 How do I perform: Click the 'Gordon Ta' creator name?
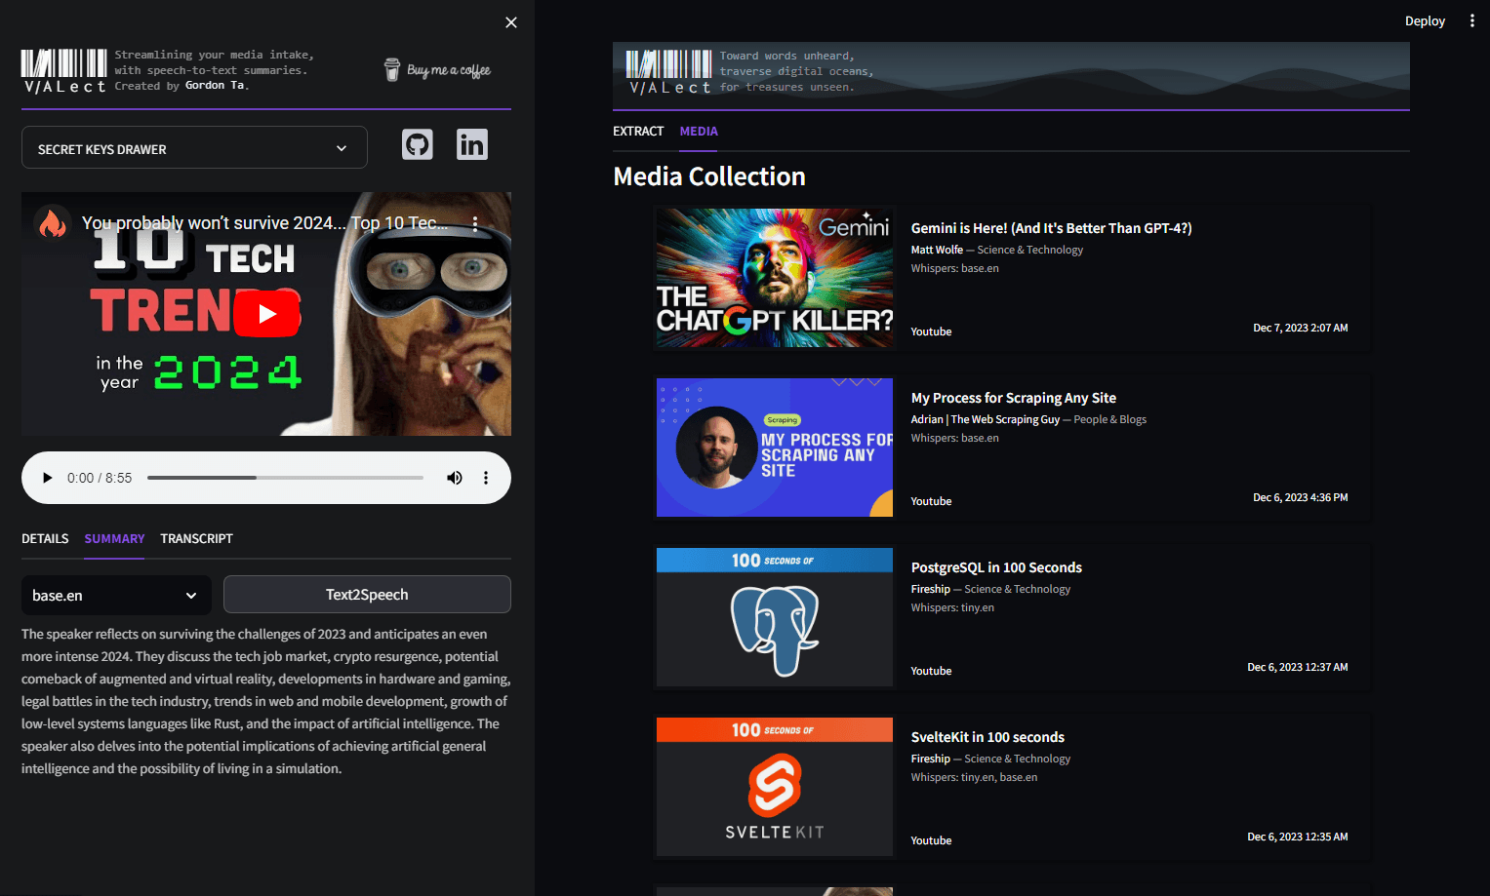(215, 86)
